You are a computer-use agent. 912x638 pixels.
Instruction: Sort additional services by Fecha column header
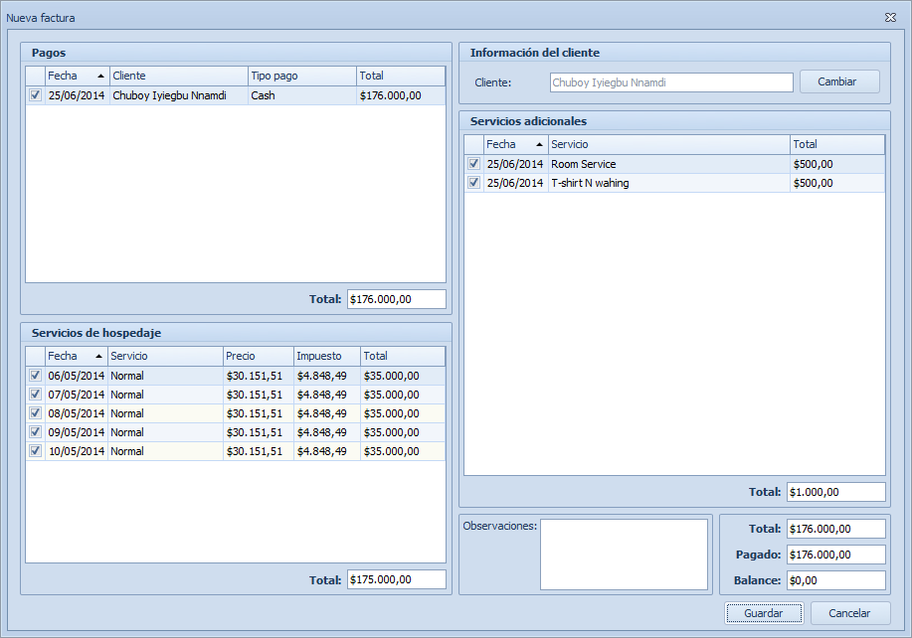coord(515,144)
